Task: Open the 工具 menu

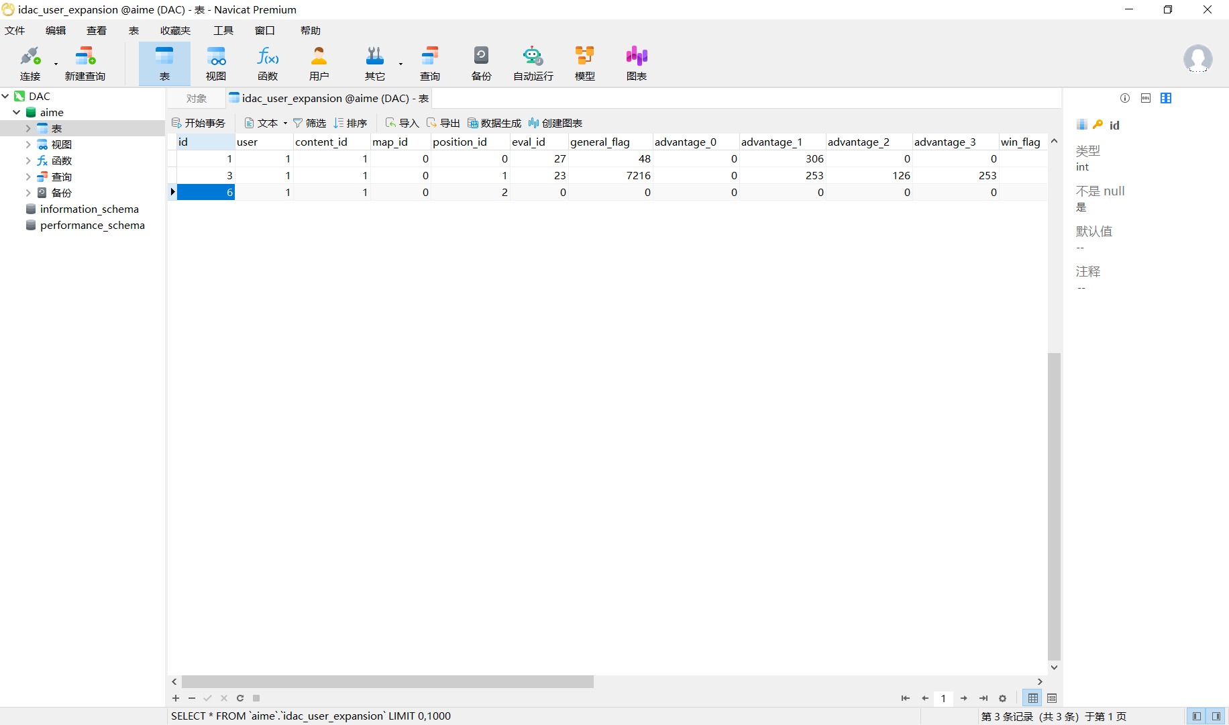Action: tap(223, 30)
